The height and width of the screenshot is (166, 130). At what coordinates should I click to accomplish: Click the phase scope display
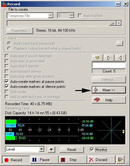tap(111, 130)
